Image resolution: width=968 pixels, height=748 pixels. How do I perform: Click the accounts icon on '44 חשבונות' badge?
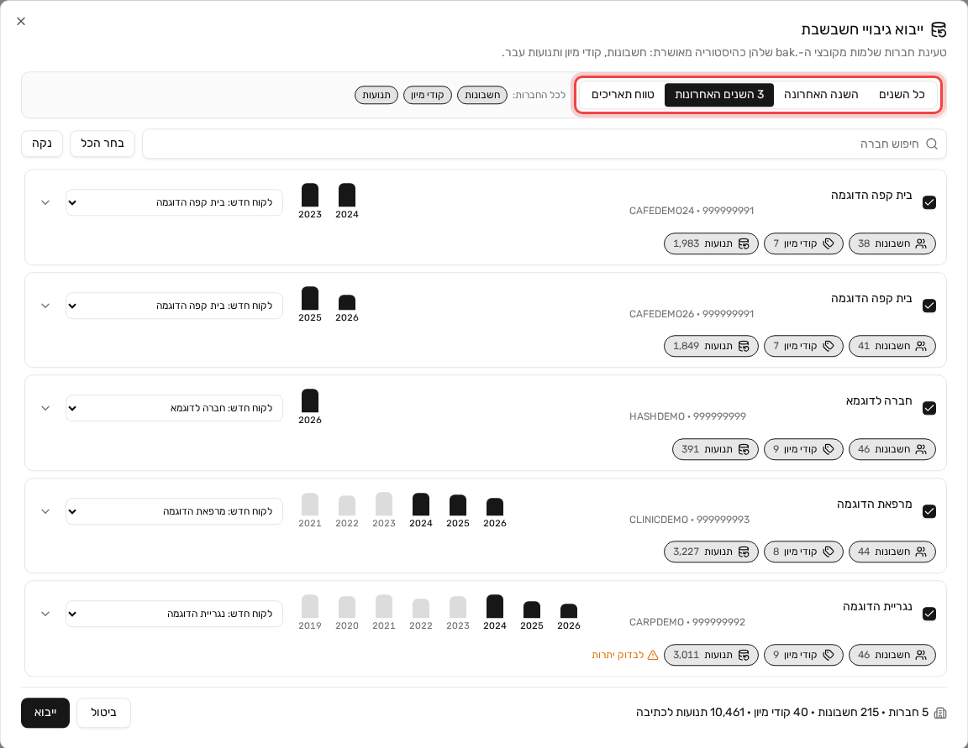point(921,552)
